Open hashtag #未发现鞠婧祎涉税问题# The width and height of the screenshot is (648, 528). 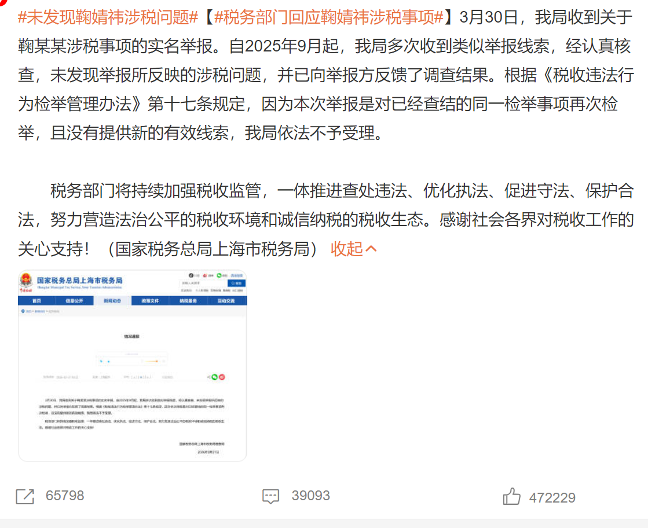point(108,17)
